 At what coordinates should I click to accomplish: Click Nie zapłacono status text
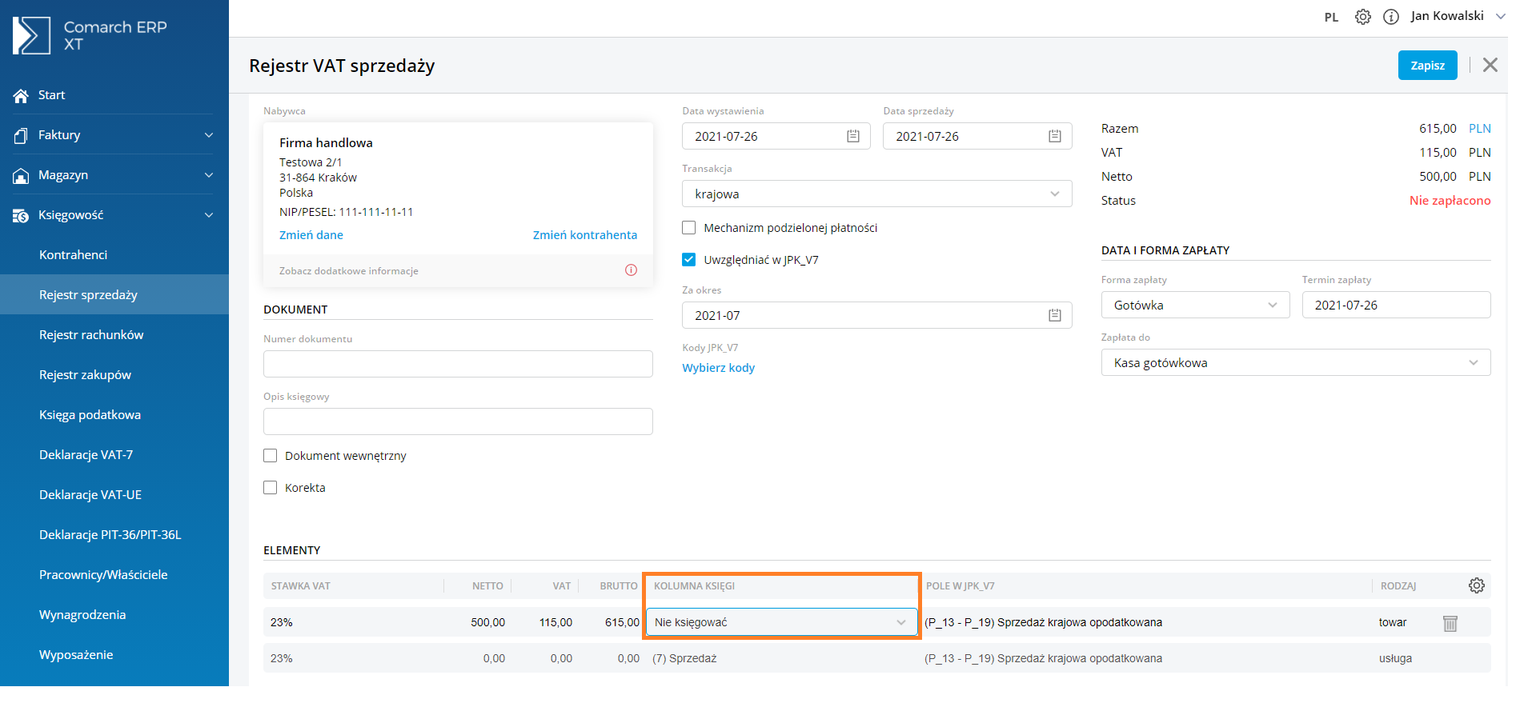1450,201
